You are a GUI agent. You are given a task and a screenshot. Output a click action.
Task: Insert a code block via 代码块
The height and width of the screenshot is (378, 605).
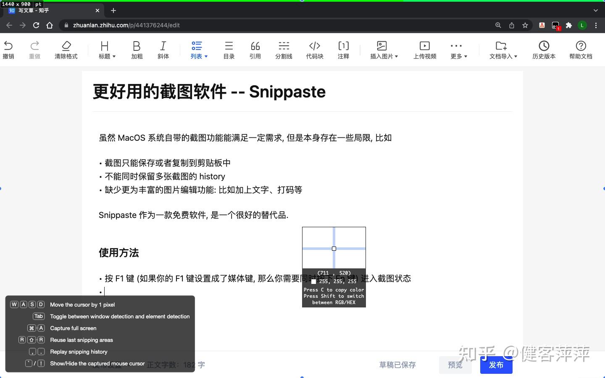315,50
